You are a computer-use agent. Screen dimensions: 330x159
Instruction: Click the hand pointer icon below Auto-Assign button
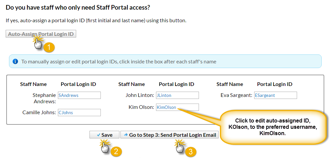pyautogui.click(x=38, y=43)
